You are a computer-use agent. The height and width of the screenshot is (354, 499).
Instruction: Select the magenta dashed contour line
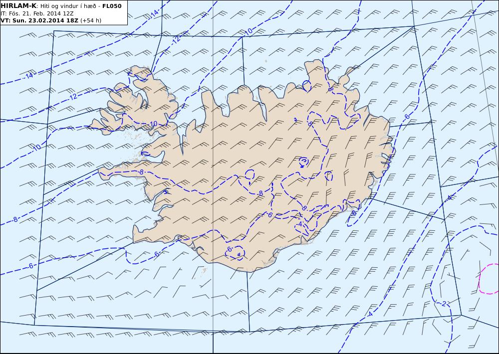(x=488, y=279)
